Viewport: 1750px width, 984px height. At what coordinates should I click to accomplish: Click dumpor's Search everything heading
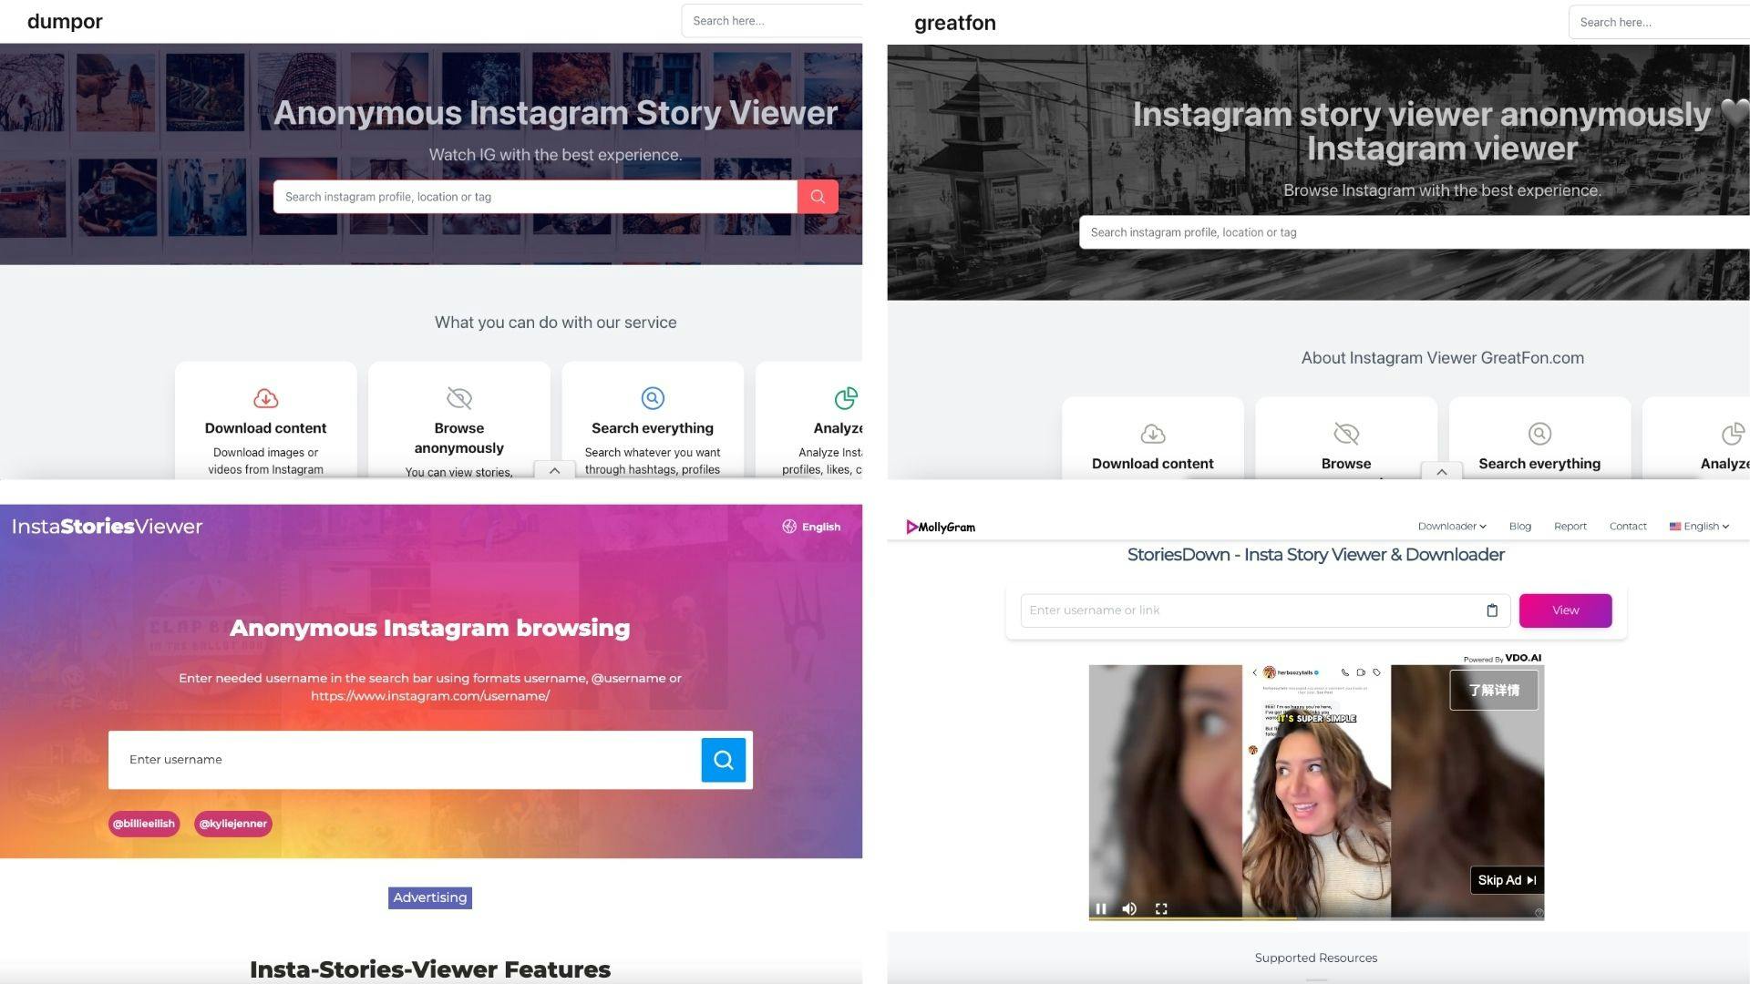[653, 428]
